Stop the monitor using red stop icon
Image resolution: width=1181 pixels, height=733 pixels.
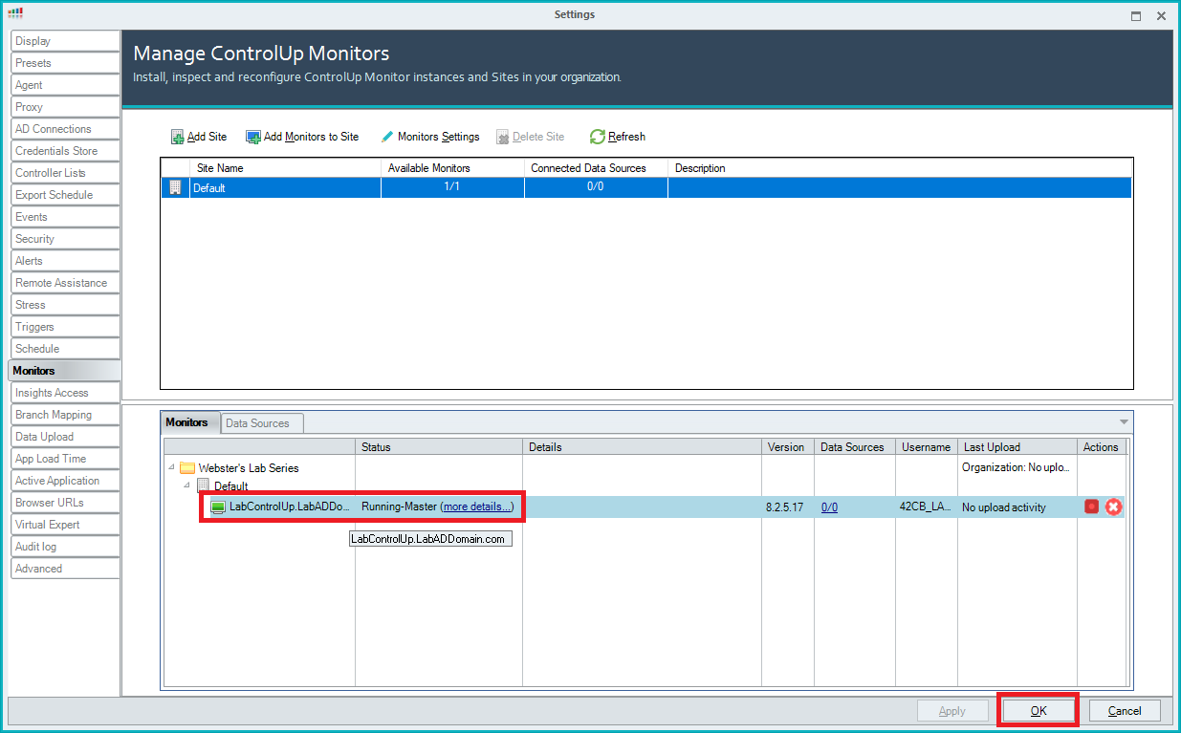(x=1092, y=507)
